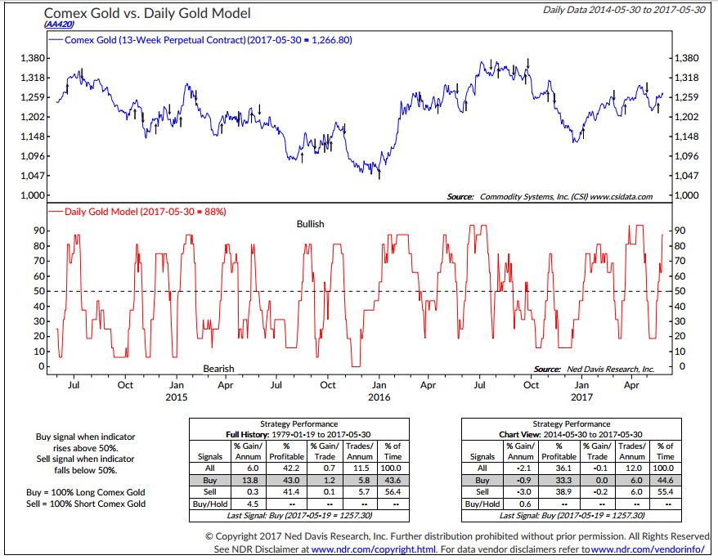
Task: Click the Source: Ned Davis Research, Inc. label
Action: coord(594,370)
